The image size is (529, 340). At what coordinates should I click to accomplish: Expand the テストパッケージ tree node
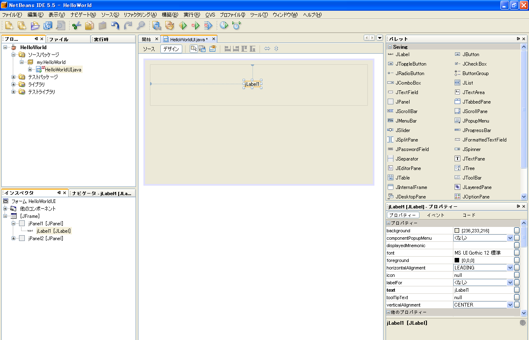coord(14,77)
